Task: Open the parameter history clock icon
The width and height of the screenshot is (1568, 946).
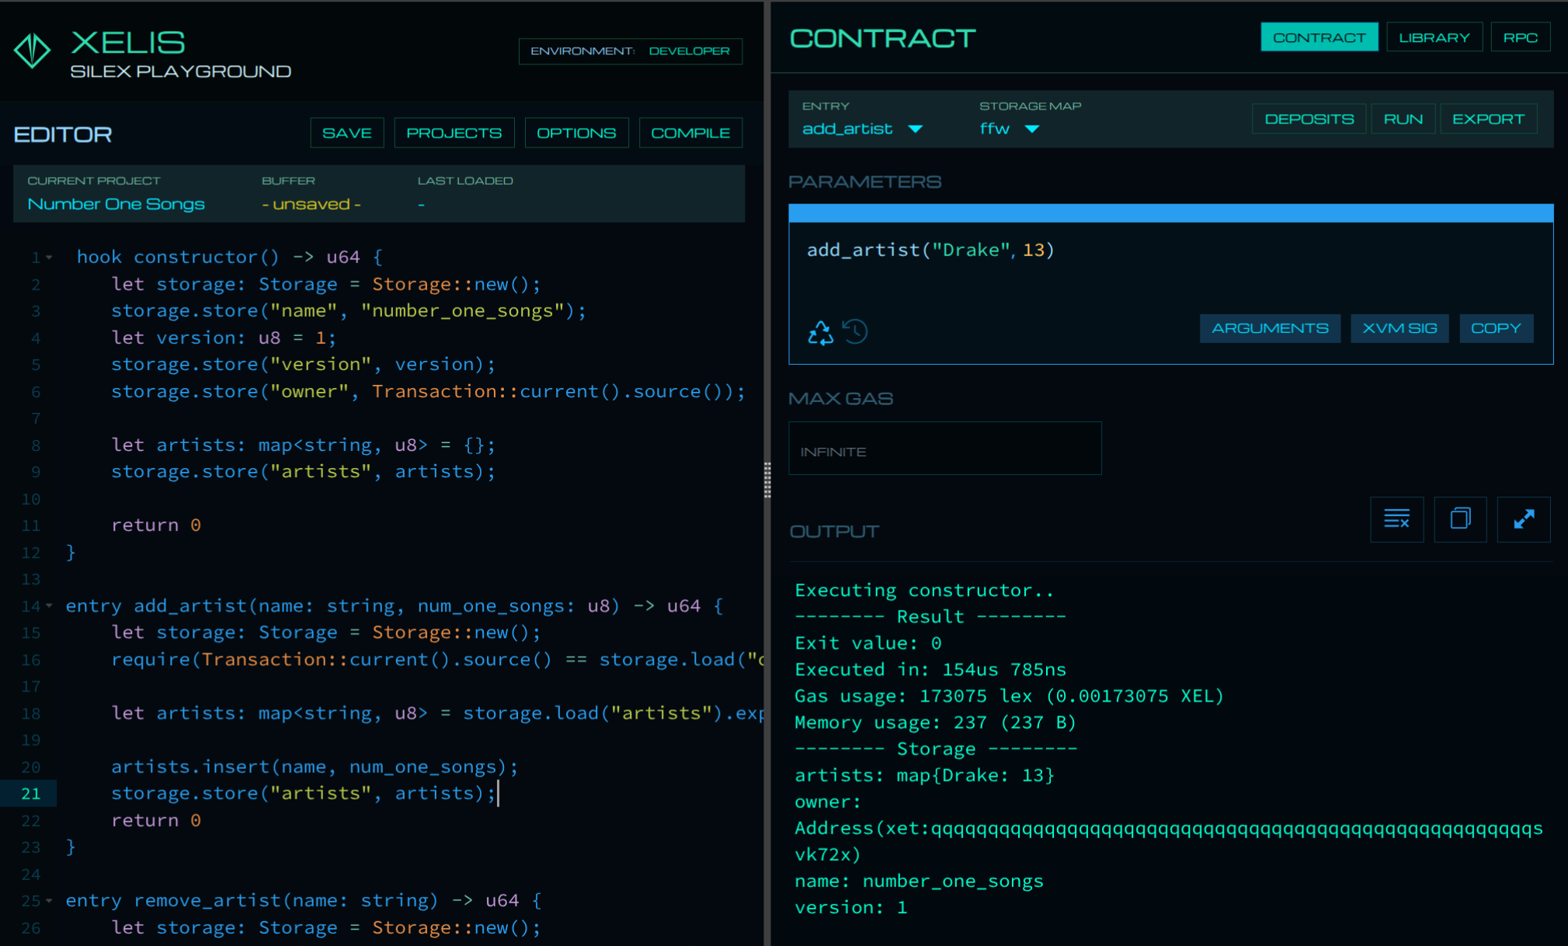Action: click(x=855, y=331)
